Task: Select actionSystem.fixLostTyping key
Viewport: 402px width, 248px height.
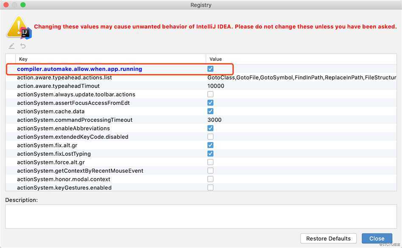Action: 54,154
